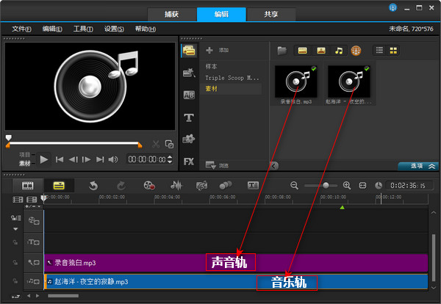Toggle show audio files in library

tap(339, 51)
